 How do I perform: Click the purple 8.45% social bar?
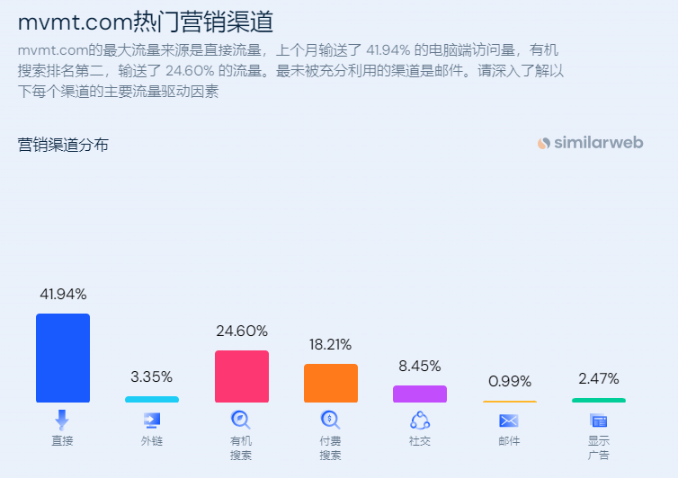click(x=420, y=394)
